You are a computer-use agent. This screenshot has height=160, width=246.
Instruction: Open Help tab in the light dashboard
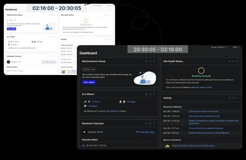click(109, 5)
